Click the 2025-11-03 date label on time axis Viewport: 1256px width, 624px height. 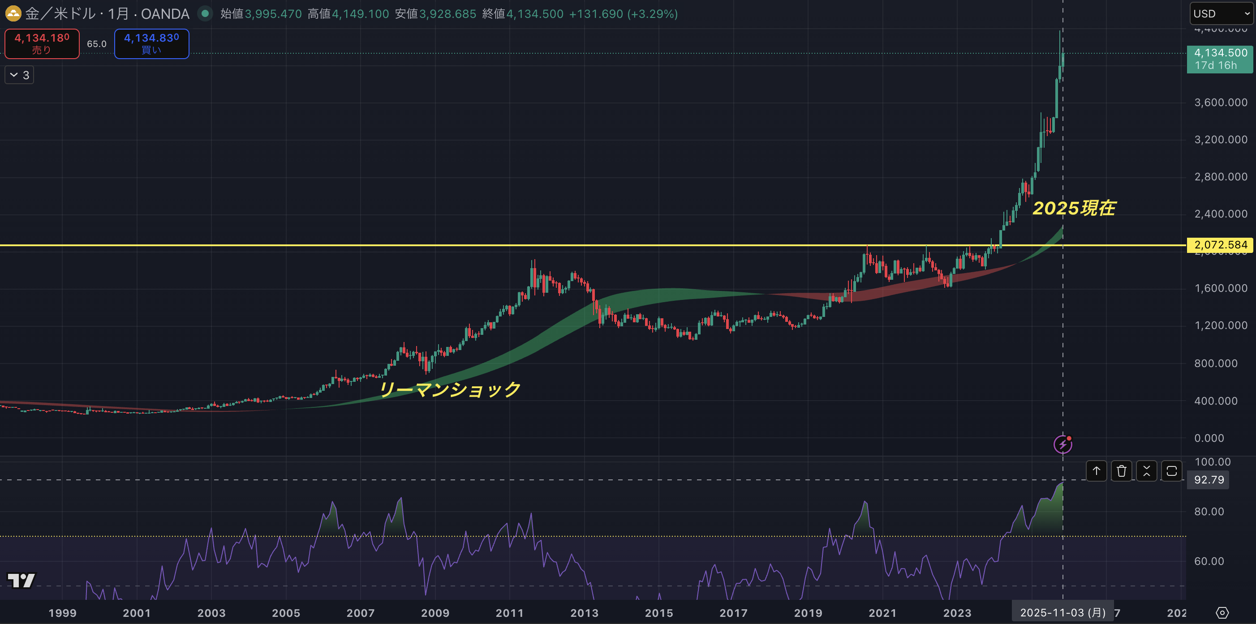[1062, 612]
